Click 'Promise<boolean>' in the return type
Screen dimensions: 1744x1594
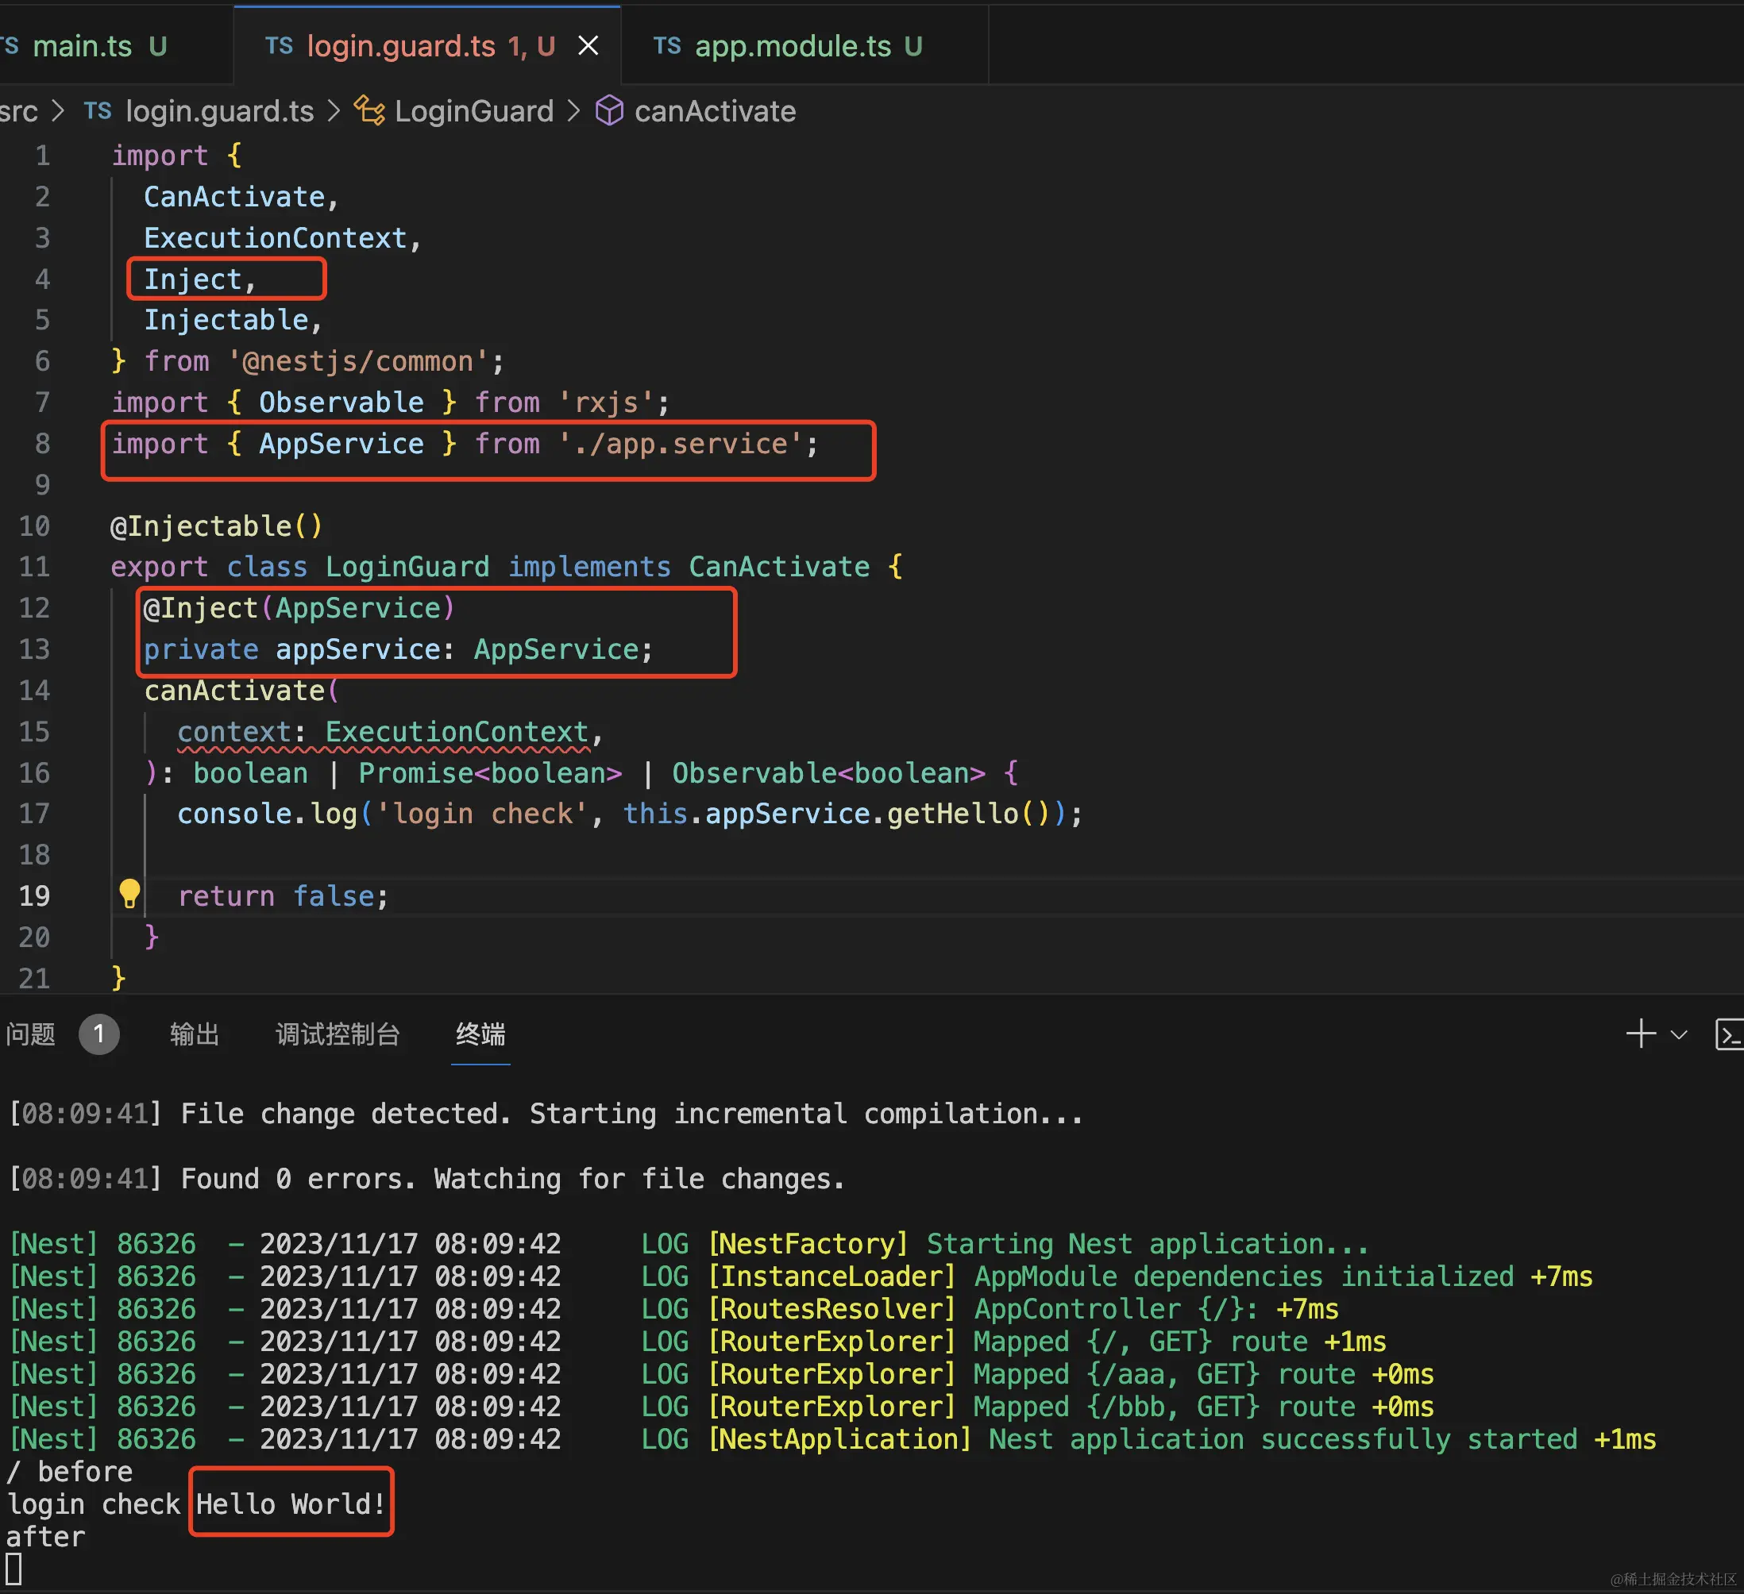coord(491,773)
